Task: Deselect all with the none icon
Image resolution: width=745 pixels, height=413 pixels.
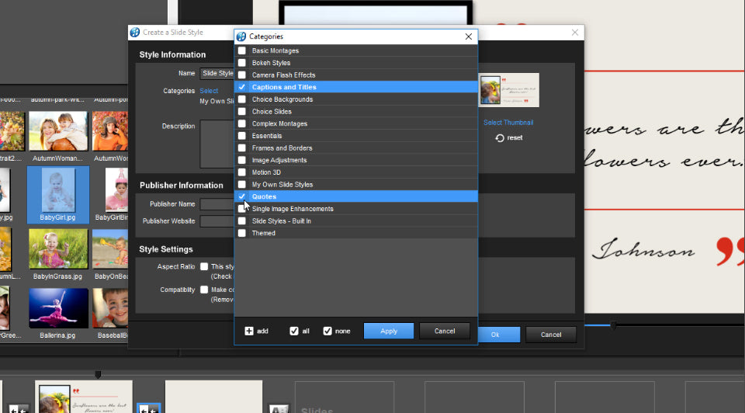Action: pyautogui.click(x=327, y=331)
